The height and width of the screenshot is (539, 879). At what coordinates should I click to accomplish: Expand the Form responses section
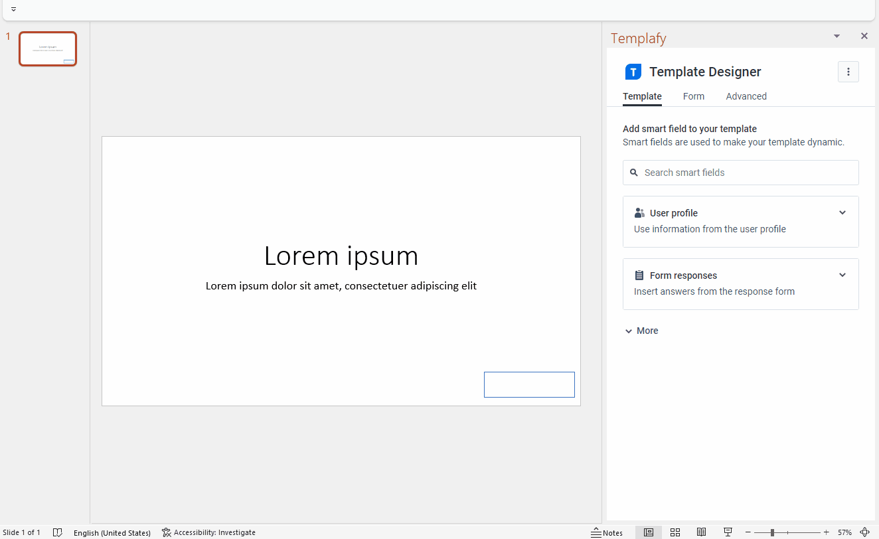[x=842, y=275]
